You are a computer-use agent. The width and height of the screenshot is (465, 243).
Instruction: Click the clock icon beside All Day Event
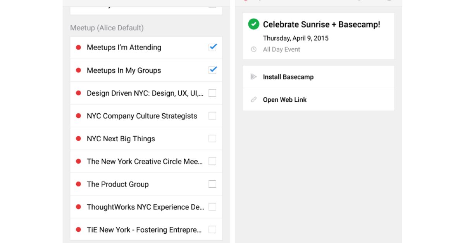253,50
